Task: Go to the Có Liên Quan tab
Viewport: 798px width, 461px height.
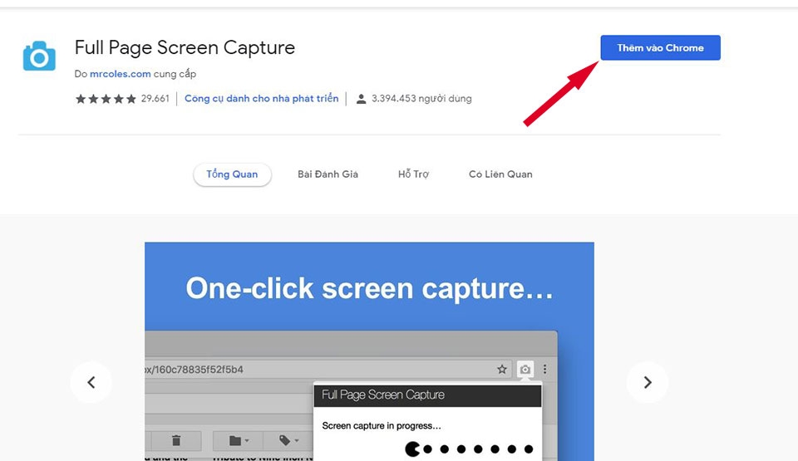Action: click(x=500, y=174)
